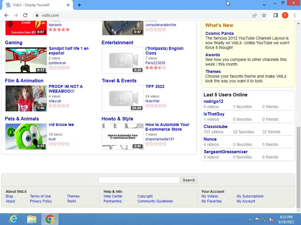
Task: Open the Entertainment category
Action: (117, 42)
